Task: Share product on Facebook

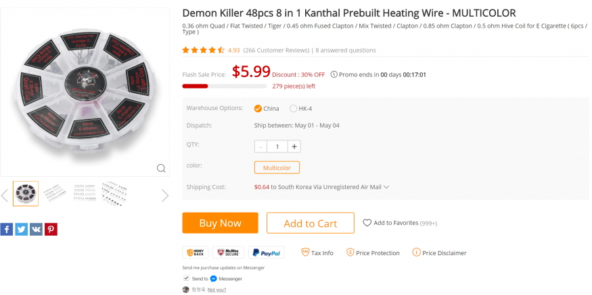Action: coord(6,230)
